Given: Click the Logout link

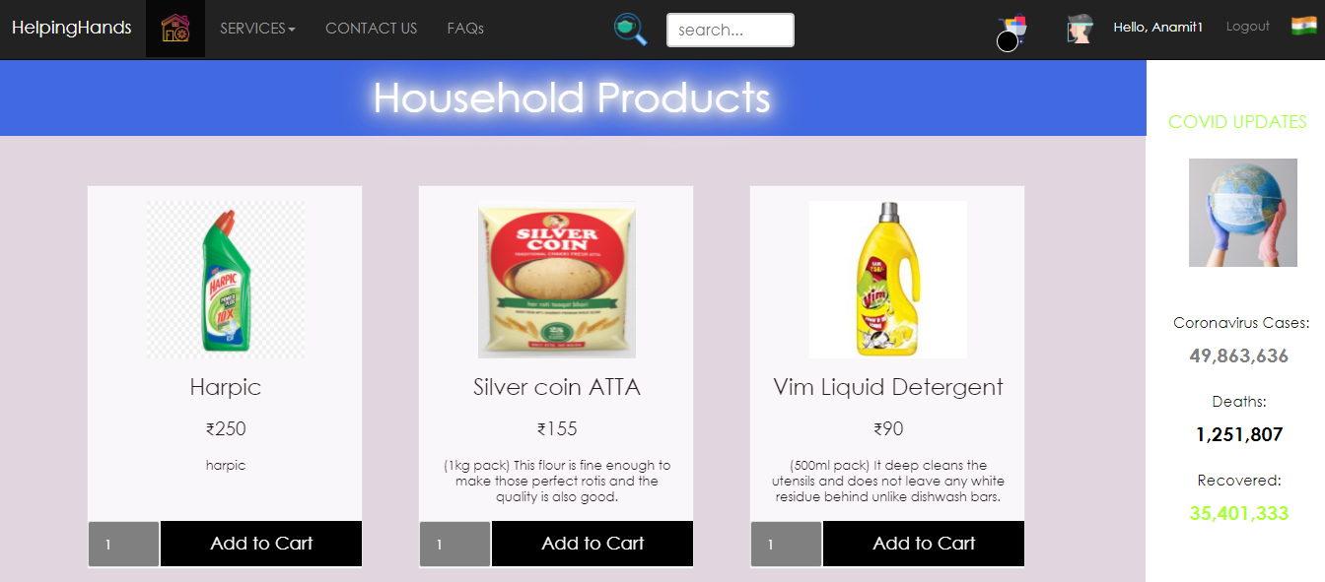Looking at the screenshot, I should point(1247,26).
